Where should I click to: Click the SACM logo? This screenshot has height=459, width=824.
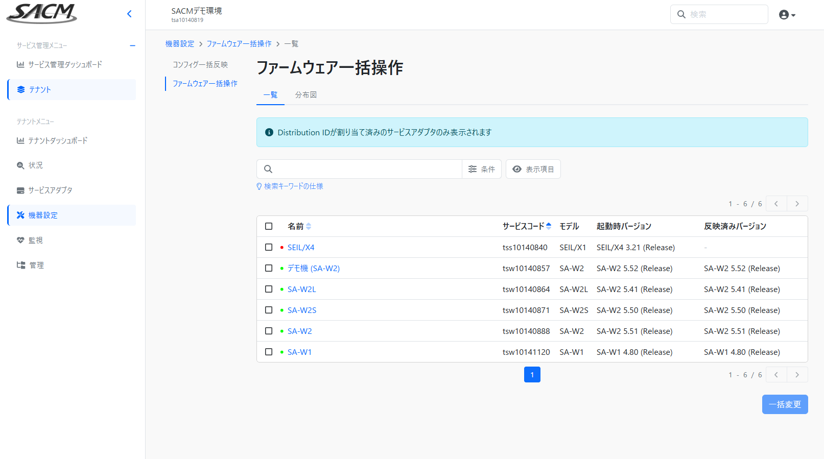pyautogui.click(x=41, y=14)
